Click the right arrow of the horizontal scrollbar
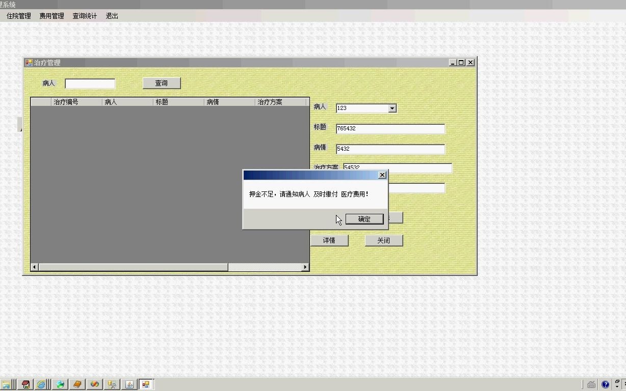 point(305,266)
